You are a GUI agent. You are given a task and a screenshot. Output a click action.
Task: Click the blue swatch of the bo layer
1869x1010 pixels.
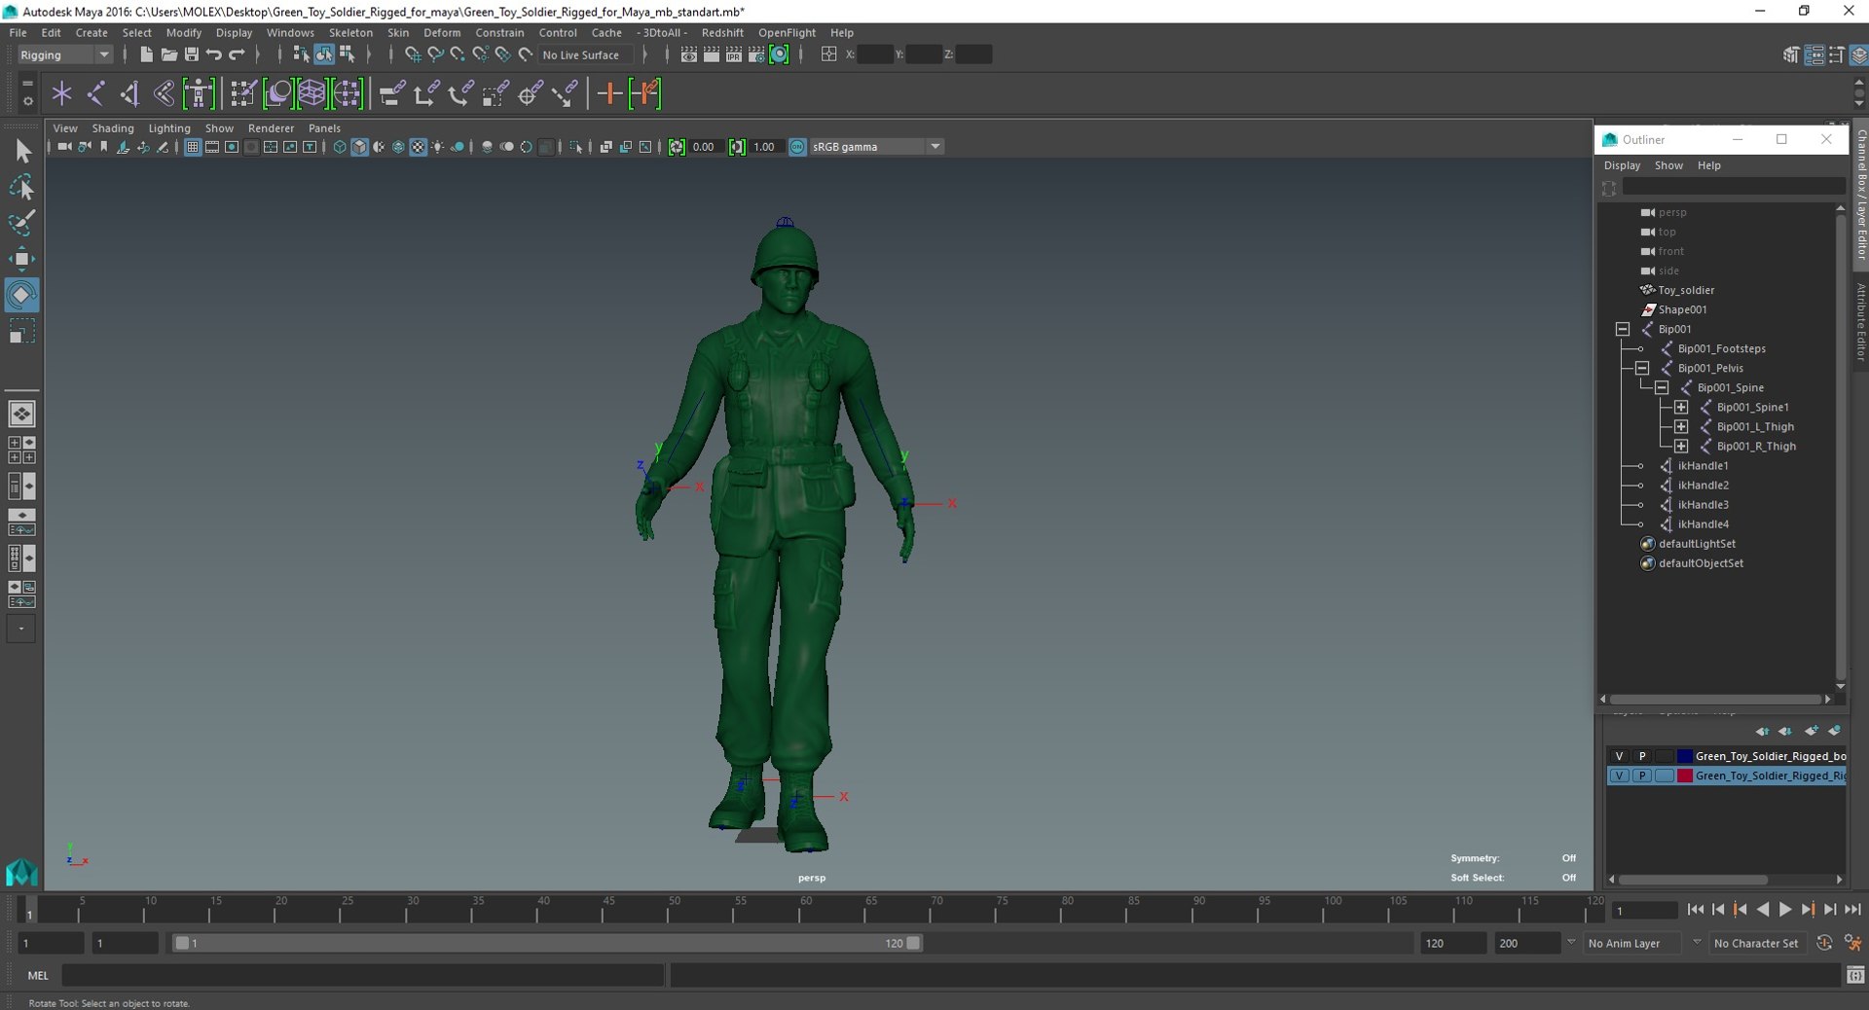click(1685, 756)
